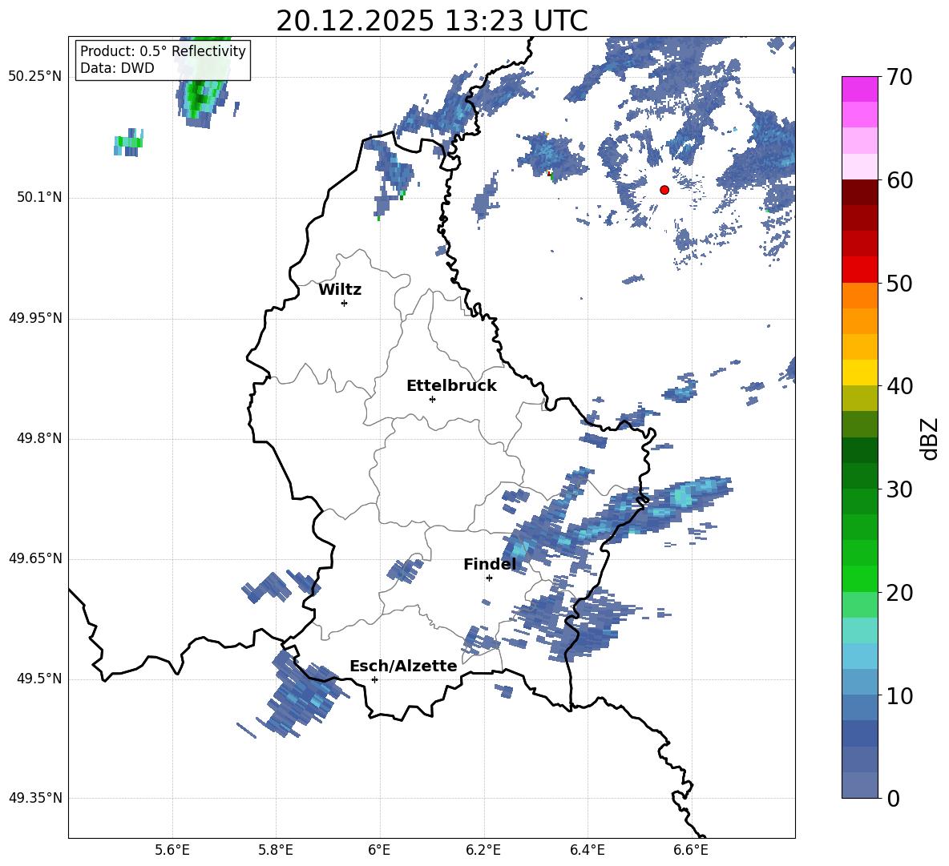Click the 30 value on the colorbar
Screen dimensions: 949x866
click(900, 489)
